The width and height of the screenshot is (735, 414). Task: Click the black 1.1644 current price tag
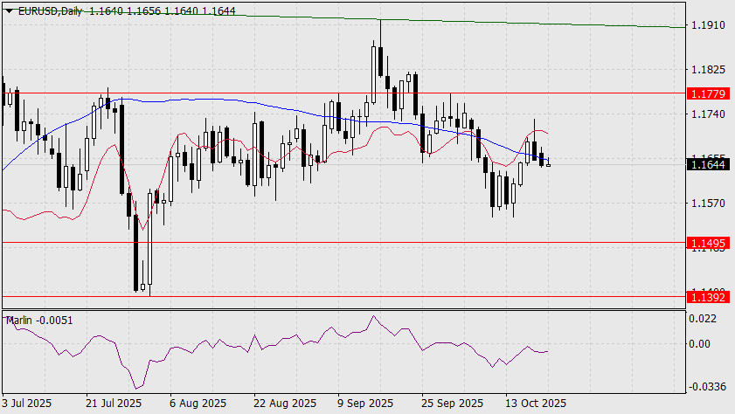click(x=706, y=163)
